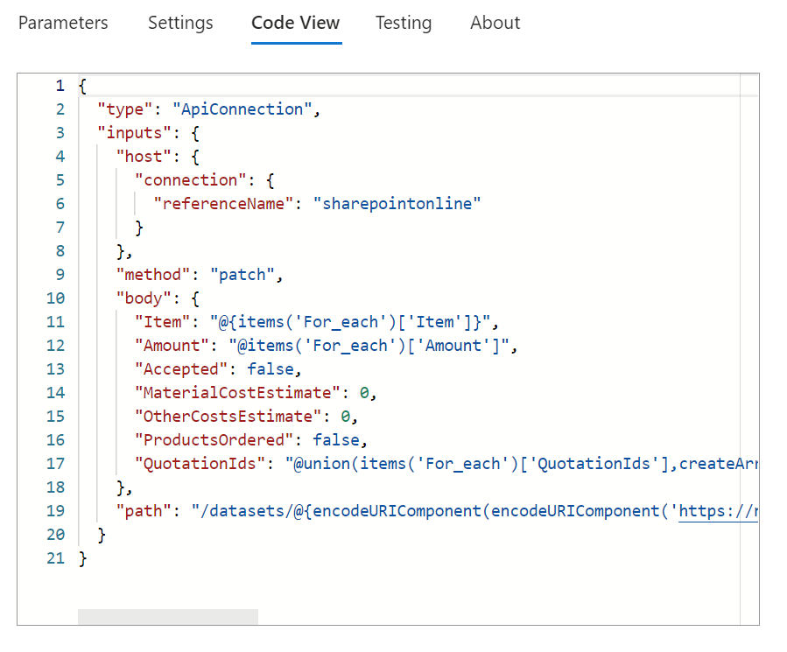Click the "method" key on line 9
Viewport: 787px width, 652px height.
click(153, 275)
